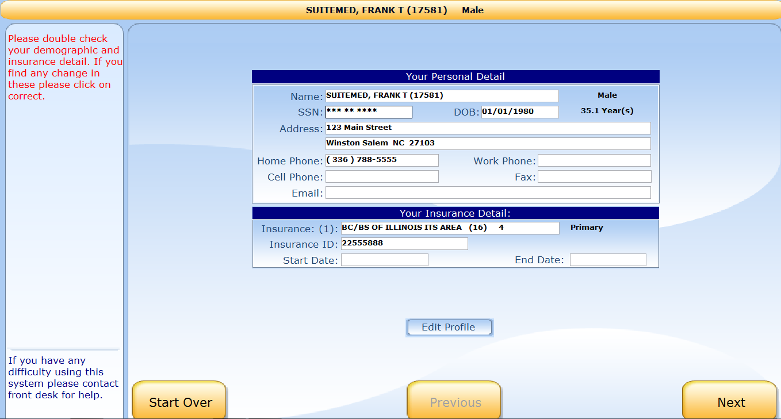Viewport: 781px width, 419px height.
Task: Click the front desk help note
Action: pyautogui.click(x=63, y=378)
